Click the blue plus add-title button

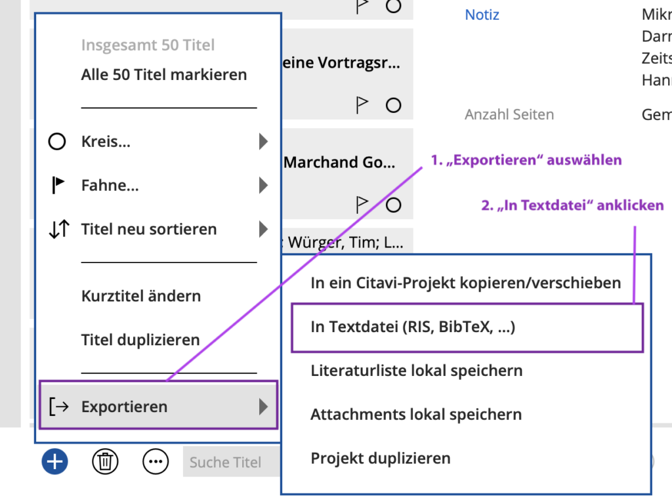point(55,462)
